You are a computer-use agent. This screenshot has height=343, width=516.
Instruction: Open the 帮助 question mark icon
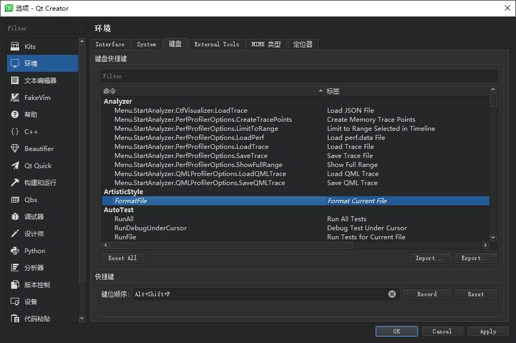pyautogui.click(x=15, y=114)
